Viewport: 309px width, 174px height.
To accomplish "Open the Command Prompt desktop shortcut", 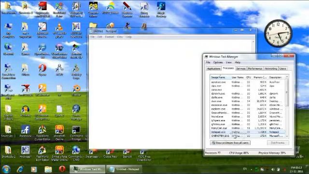I will 76,132.
